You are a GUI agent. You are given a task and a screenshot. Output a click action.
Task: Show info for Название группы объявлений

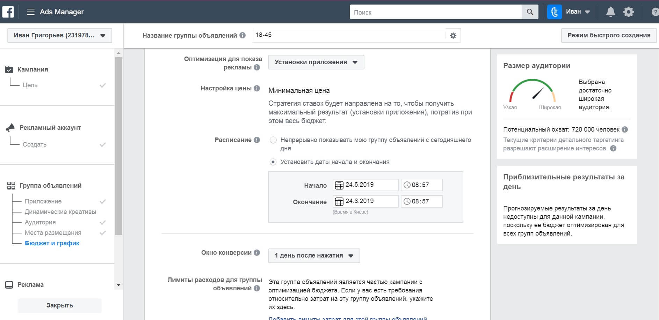[x=242, y=35]
